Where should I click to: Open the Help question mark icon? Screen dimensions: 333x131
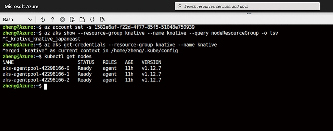[53, 20]
